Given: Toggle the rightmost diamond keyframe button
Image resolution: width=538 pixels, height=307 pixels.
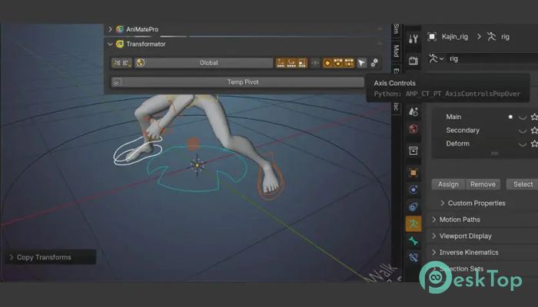Looking at the screenshot, I should point(349,63).
